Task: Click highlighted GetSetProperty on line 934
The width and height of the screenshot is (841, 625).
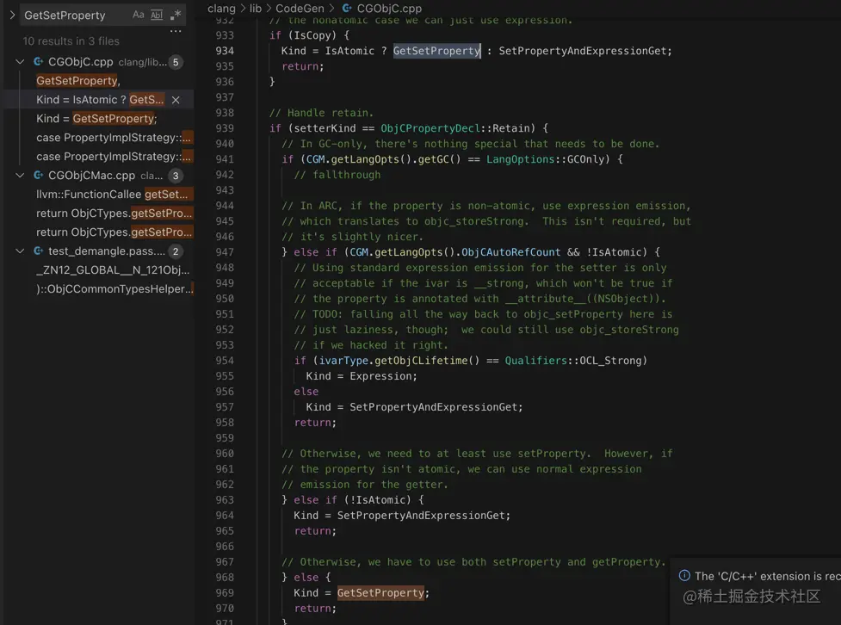Action: click(437, 51)
